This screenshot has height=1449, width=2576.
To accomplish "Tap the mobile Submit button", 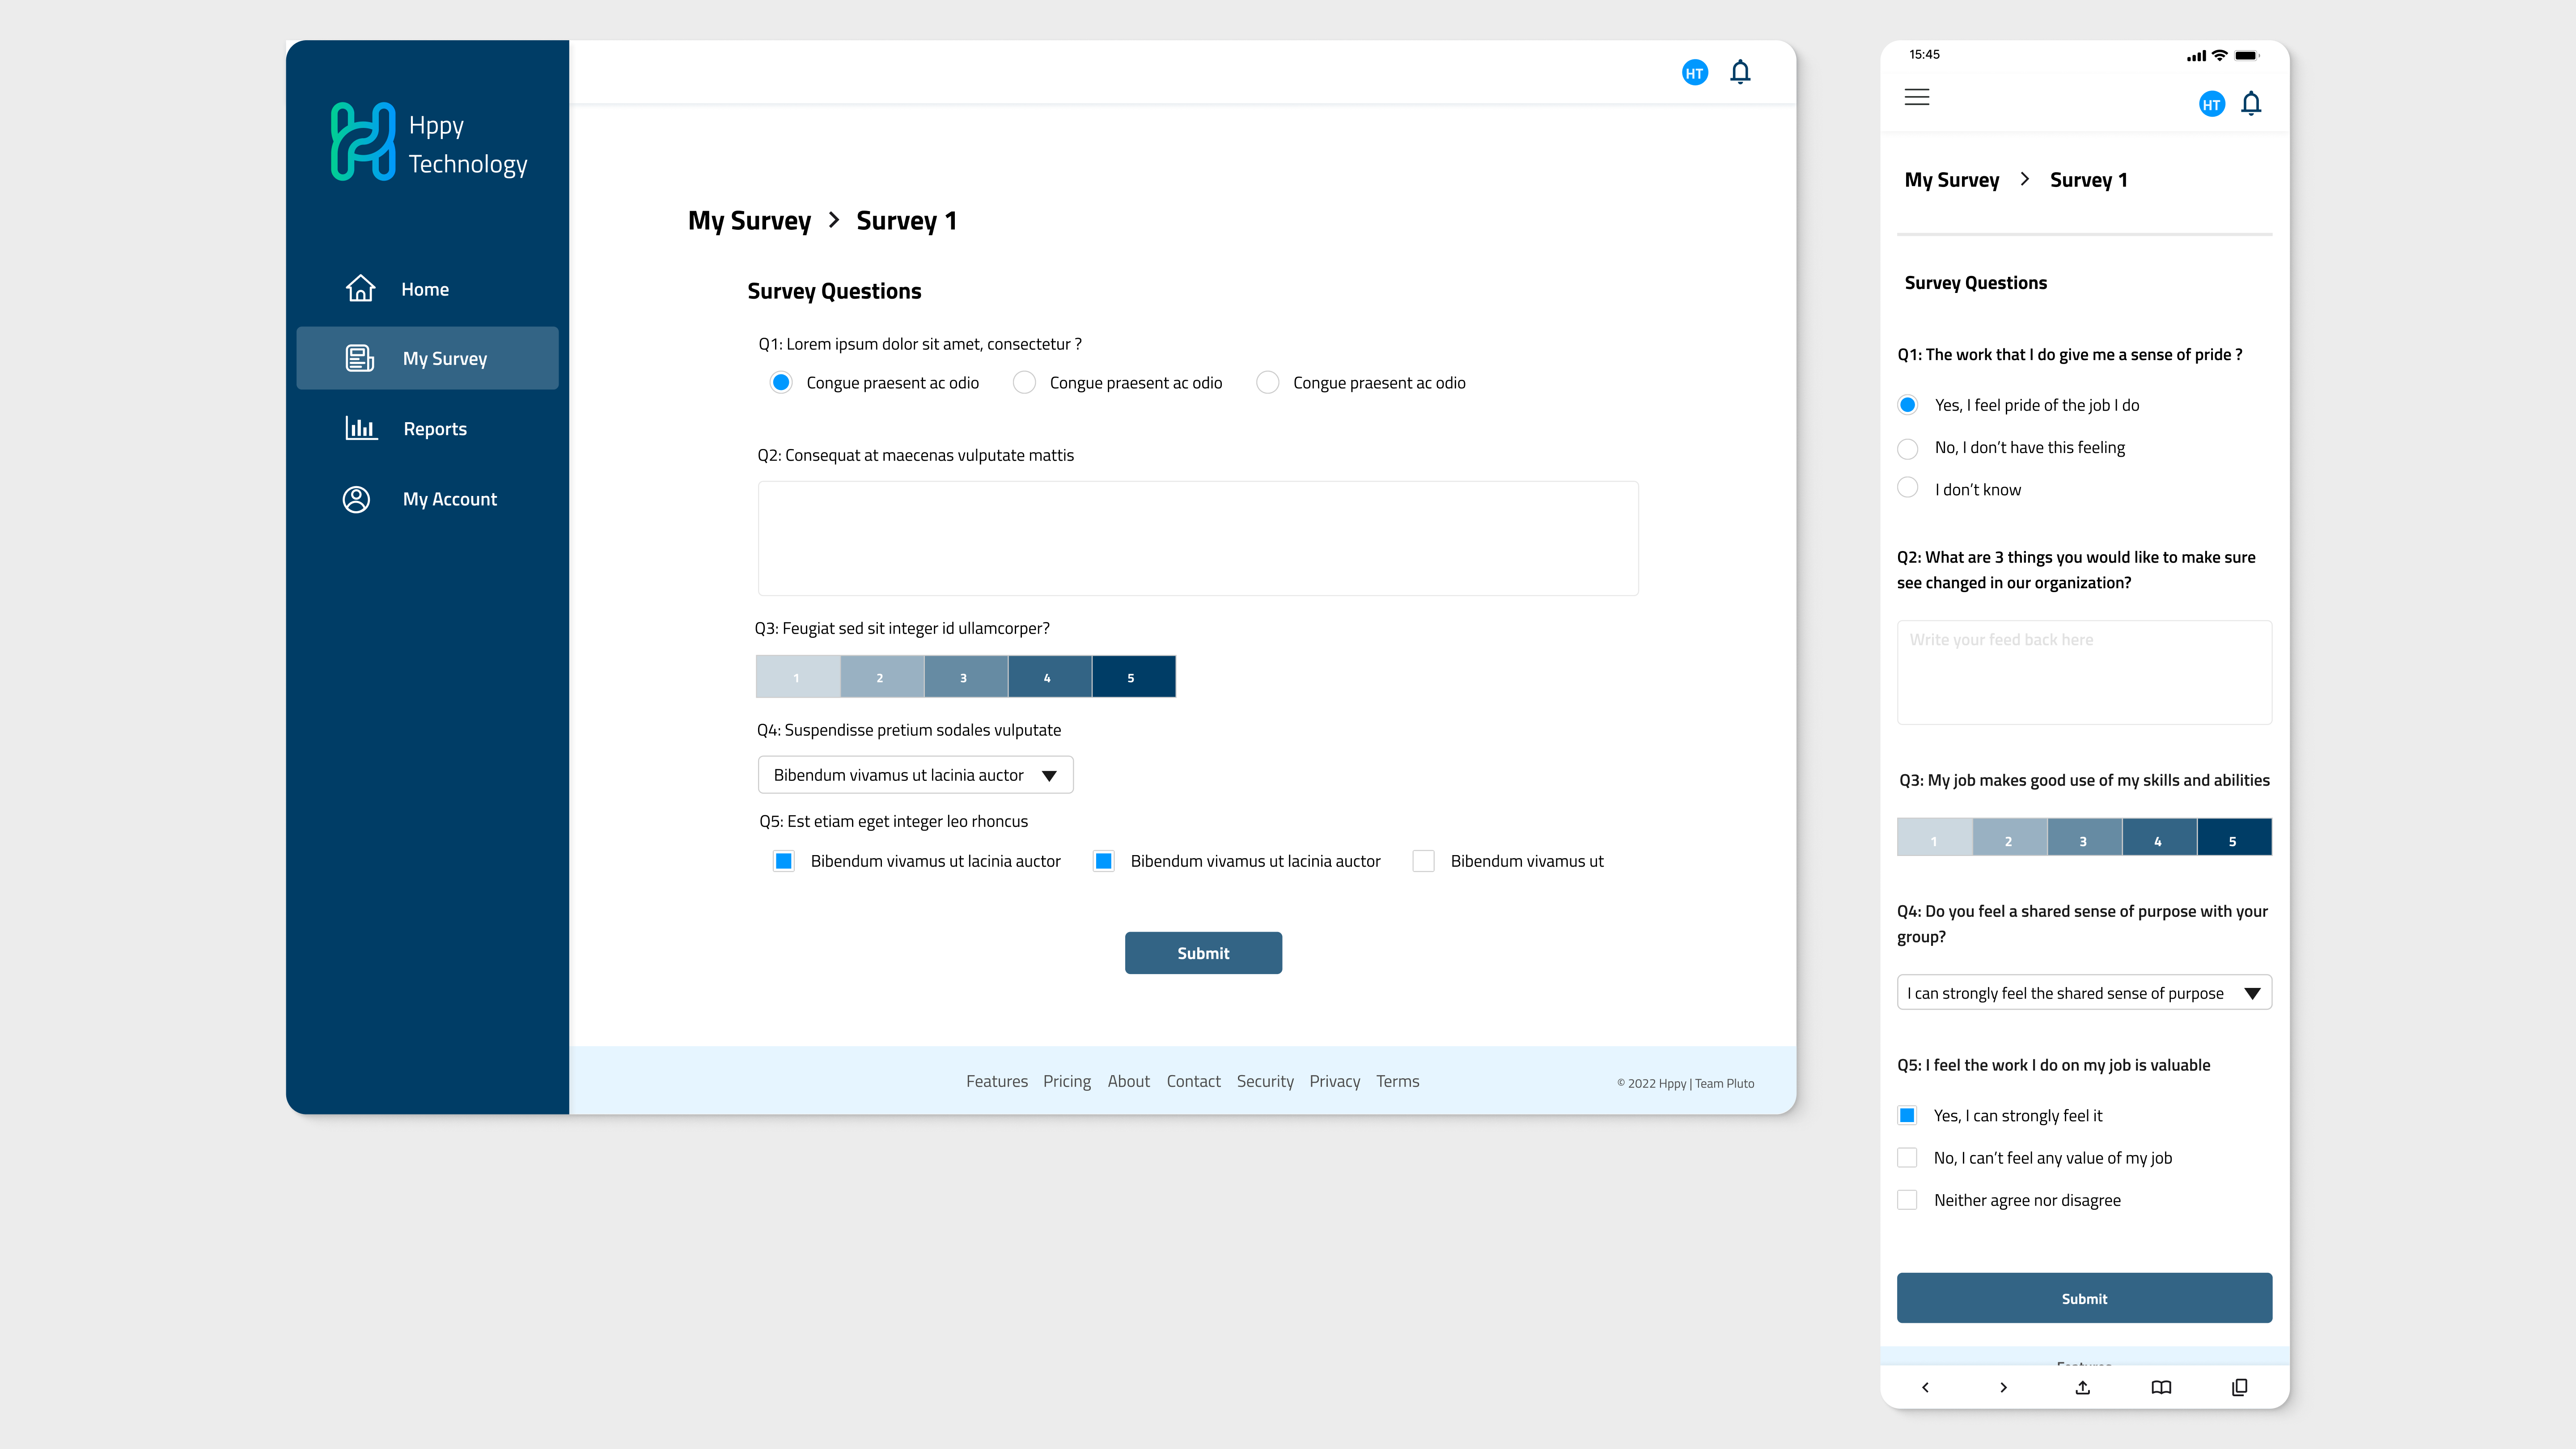I will pos(2084,1298).
